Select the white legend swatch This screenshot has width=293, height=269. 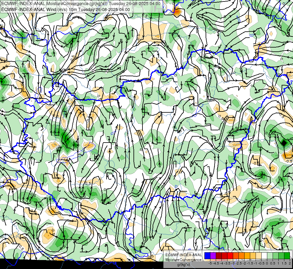click(264, 256)
